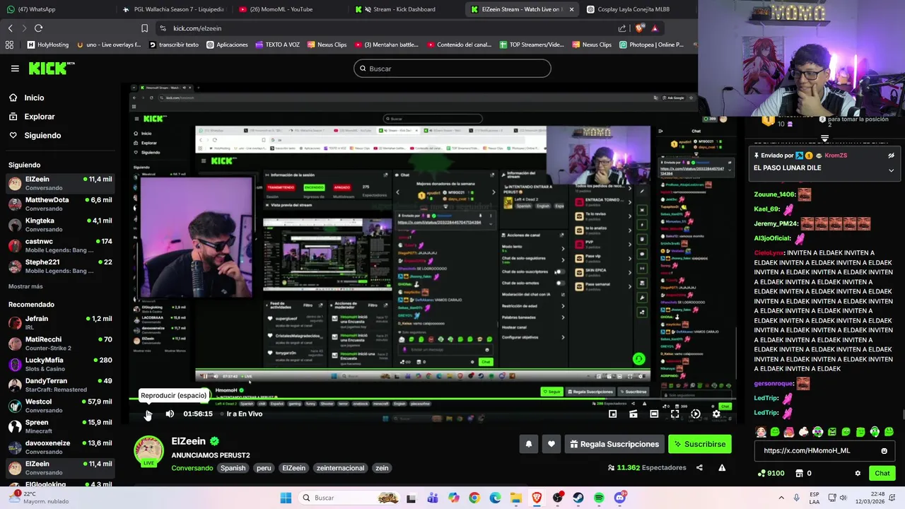Screen dimensions: 905x509
Task: Open Siguiendo in sidebar
Action: click(x=42, y=136)
